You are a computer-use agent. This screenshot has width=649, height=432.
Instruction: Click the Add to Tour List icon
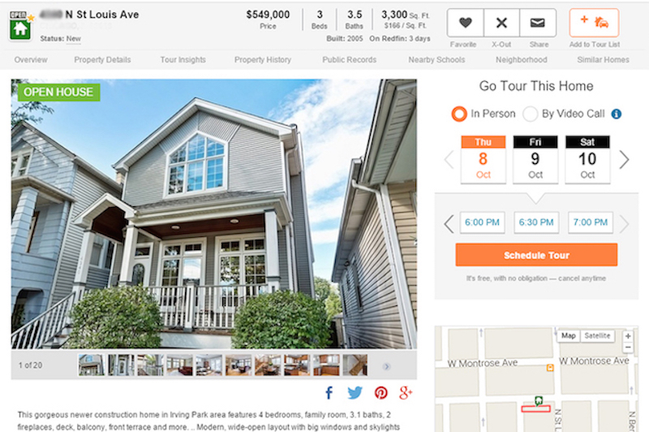(x=594, y=23)
